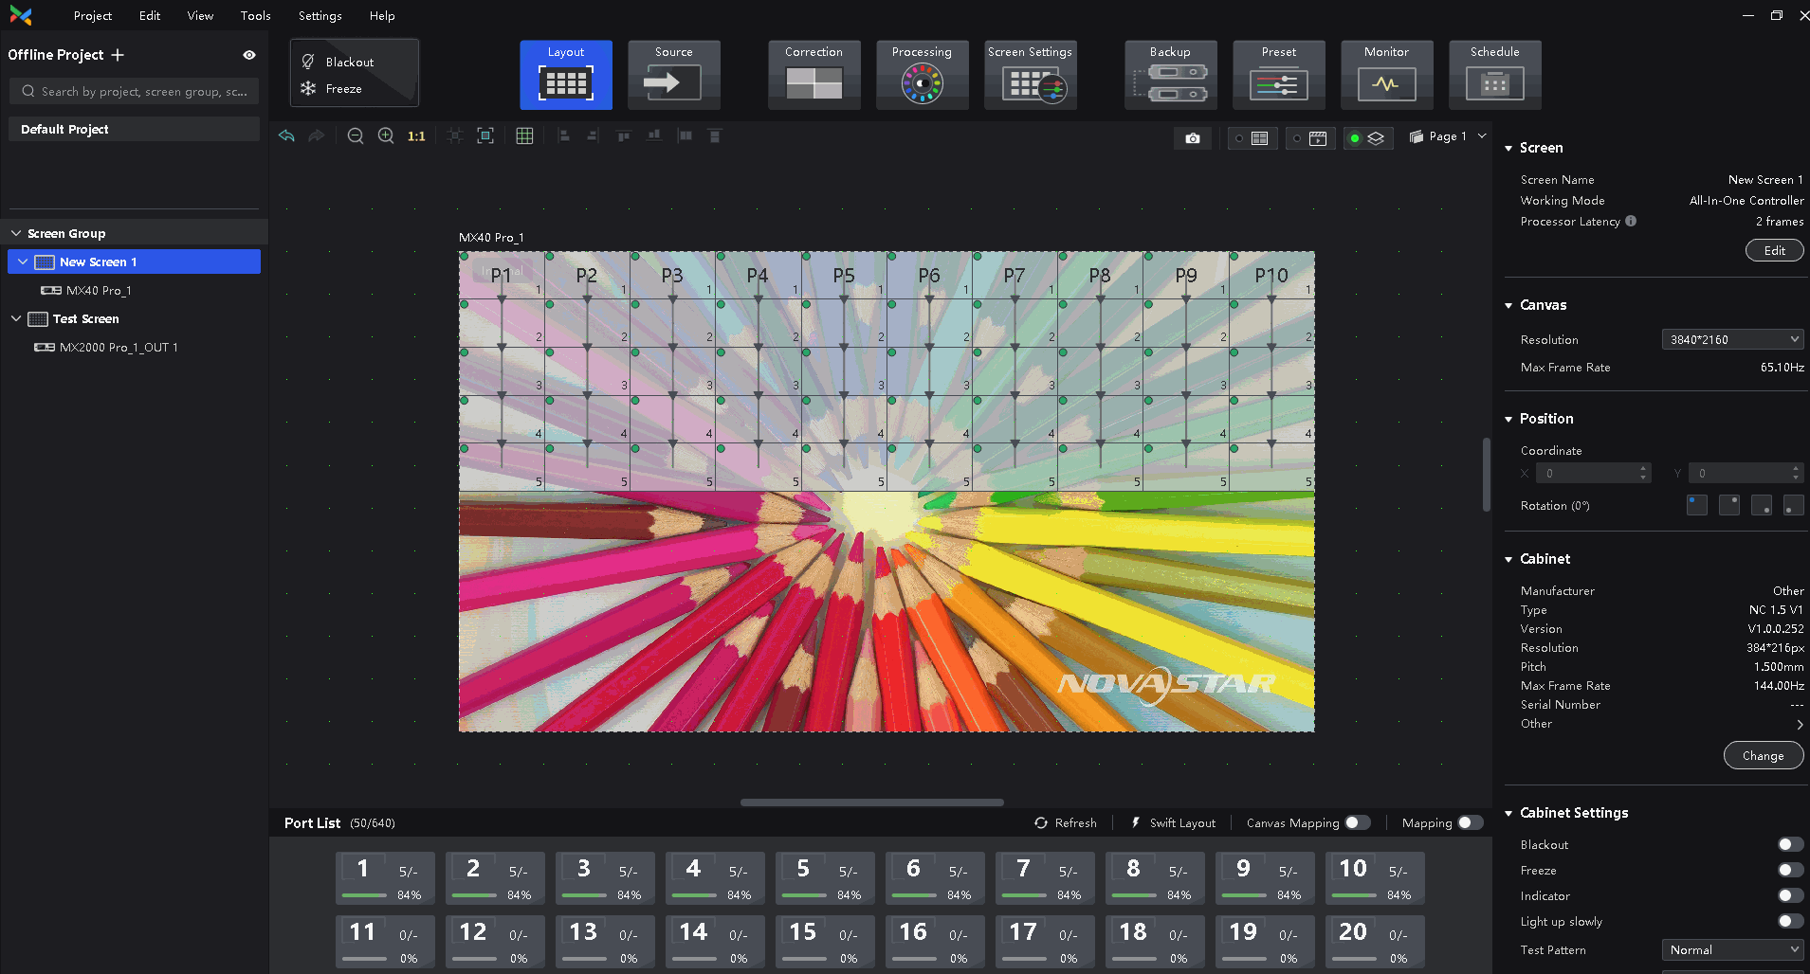Toggle Canvas Mapping switch
Viewport: 1810px width, 974px height.
coord(1358,822)
